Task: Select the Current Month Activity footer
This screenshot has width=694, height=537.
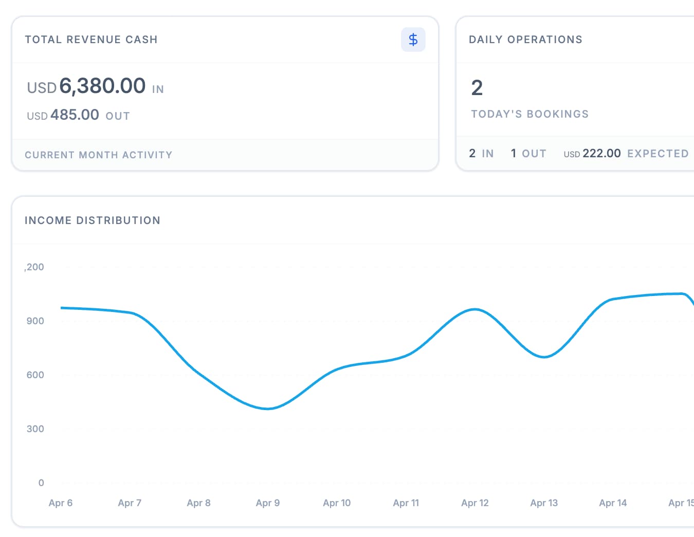Action: tap(99, 155)
